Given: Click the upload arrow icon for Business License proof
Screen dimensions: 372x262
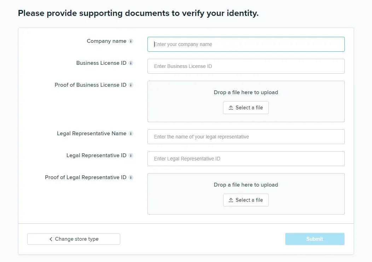Looking at the screenshot, I should pyautogui.click(x=231, y=108).
